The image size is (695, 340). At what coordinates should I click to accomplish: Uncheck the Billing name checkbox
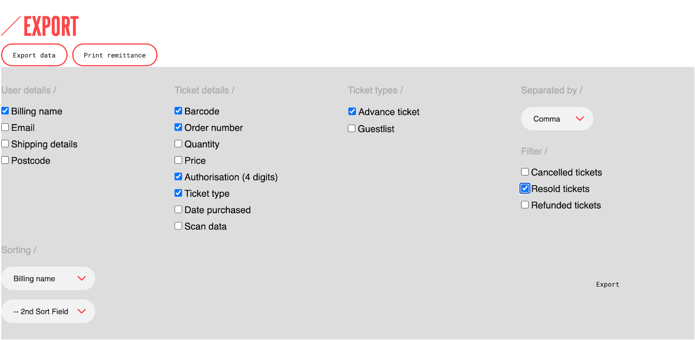tap(5, 111)
